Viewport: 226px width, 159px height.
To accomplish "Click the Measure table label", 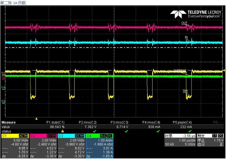I will tap(8, 123).
